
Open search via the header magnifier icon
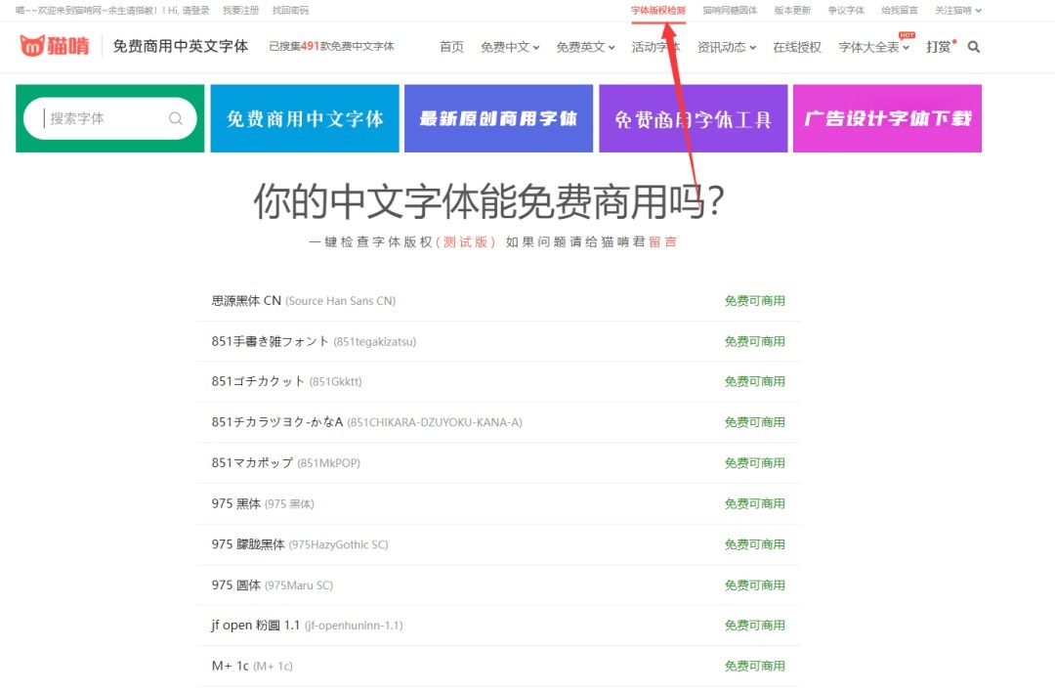click(x=973, y=47)
